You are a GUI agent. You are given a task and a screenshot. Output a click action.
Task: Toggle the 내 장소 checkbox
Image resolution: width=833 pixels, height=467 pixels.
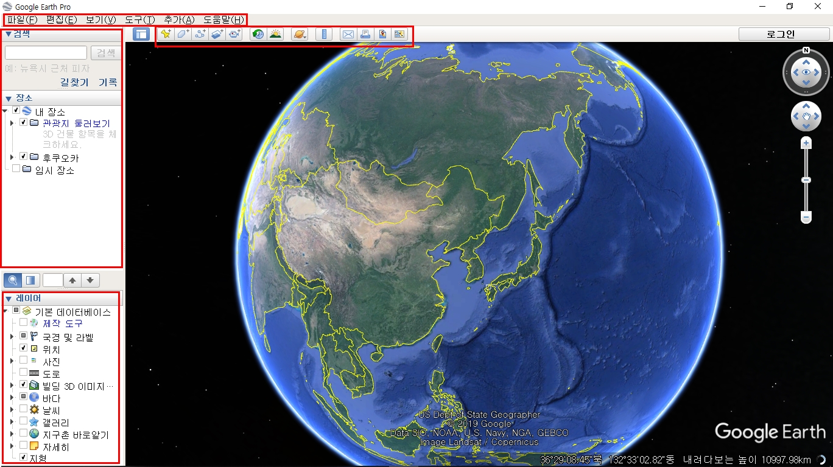(x=16, y=111)
